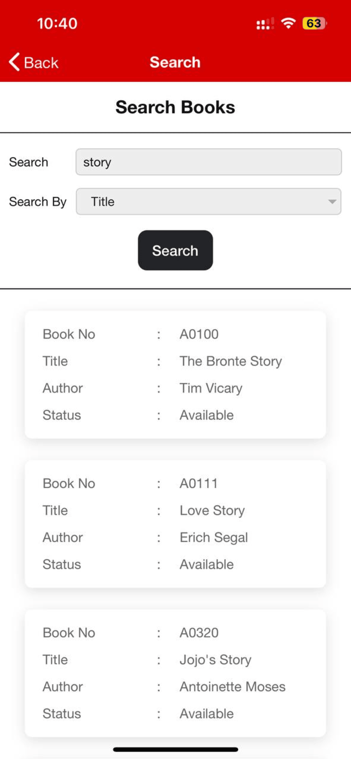Tap the Search title in red header

click(x=175, y=62)
